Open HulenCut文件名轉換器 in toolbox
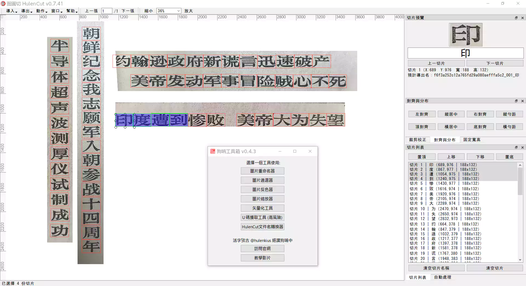Image resolution: width=526 pixels, height=286 pixels. click(262, 227)
